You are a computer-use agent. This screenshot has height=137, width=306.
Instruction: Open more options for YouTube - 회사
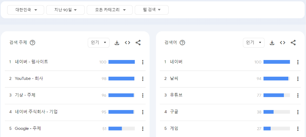pyautogui.click(x=143, y=79)
